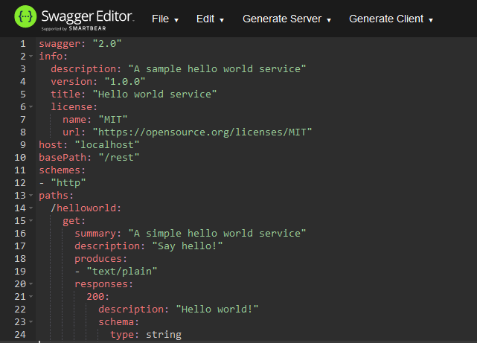
Task: Click the "http" scheme list entry
Action: pos(68,183)
